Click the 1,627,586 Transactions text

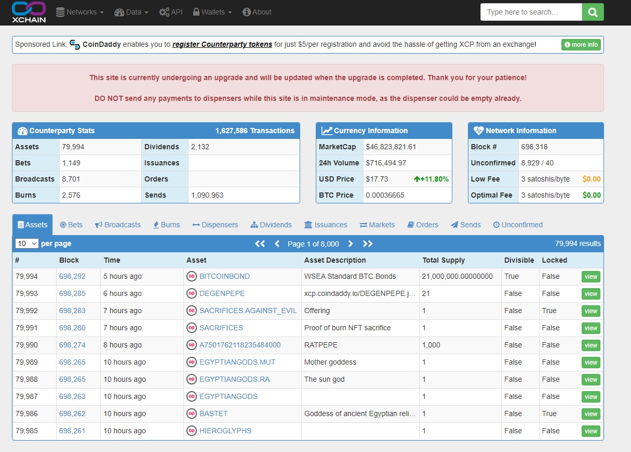255,131
